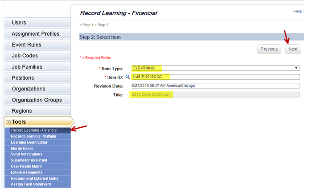Click the Next button
Viewport: 318px width, 194px height.
293,49
